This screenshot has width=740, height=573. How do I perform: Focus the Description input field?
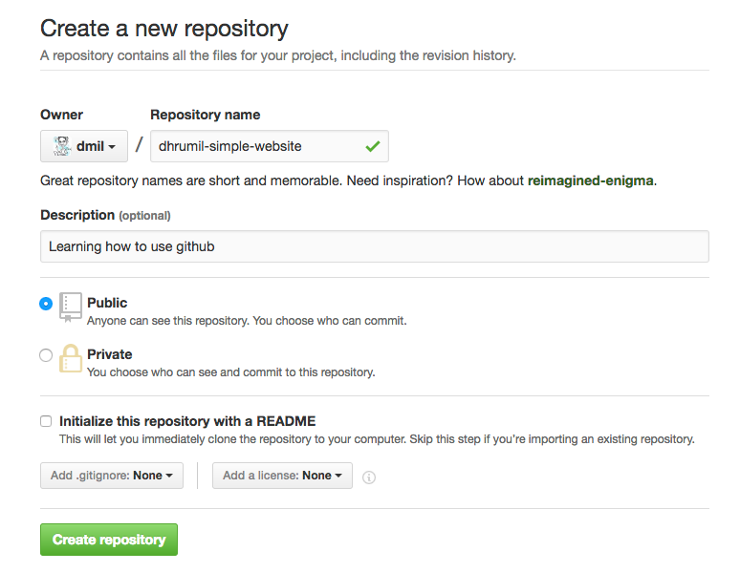(375, 246)
